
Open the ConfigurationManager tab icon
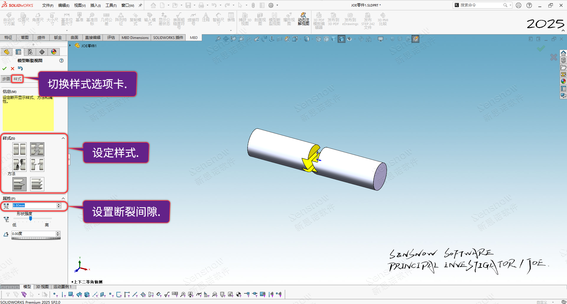pyautogui.click(x=30, y=52)
